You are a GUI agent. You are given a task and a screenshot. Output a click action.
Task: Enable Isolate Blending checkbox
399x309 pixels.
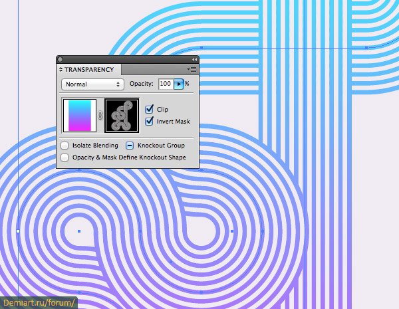coord(65,146)
